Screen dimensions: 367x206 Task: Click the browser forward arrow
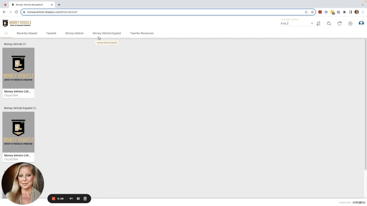tap(11, 12)
